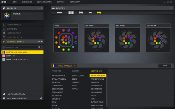Choose Lighting Link Temperature effect

pos(97,105)
